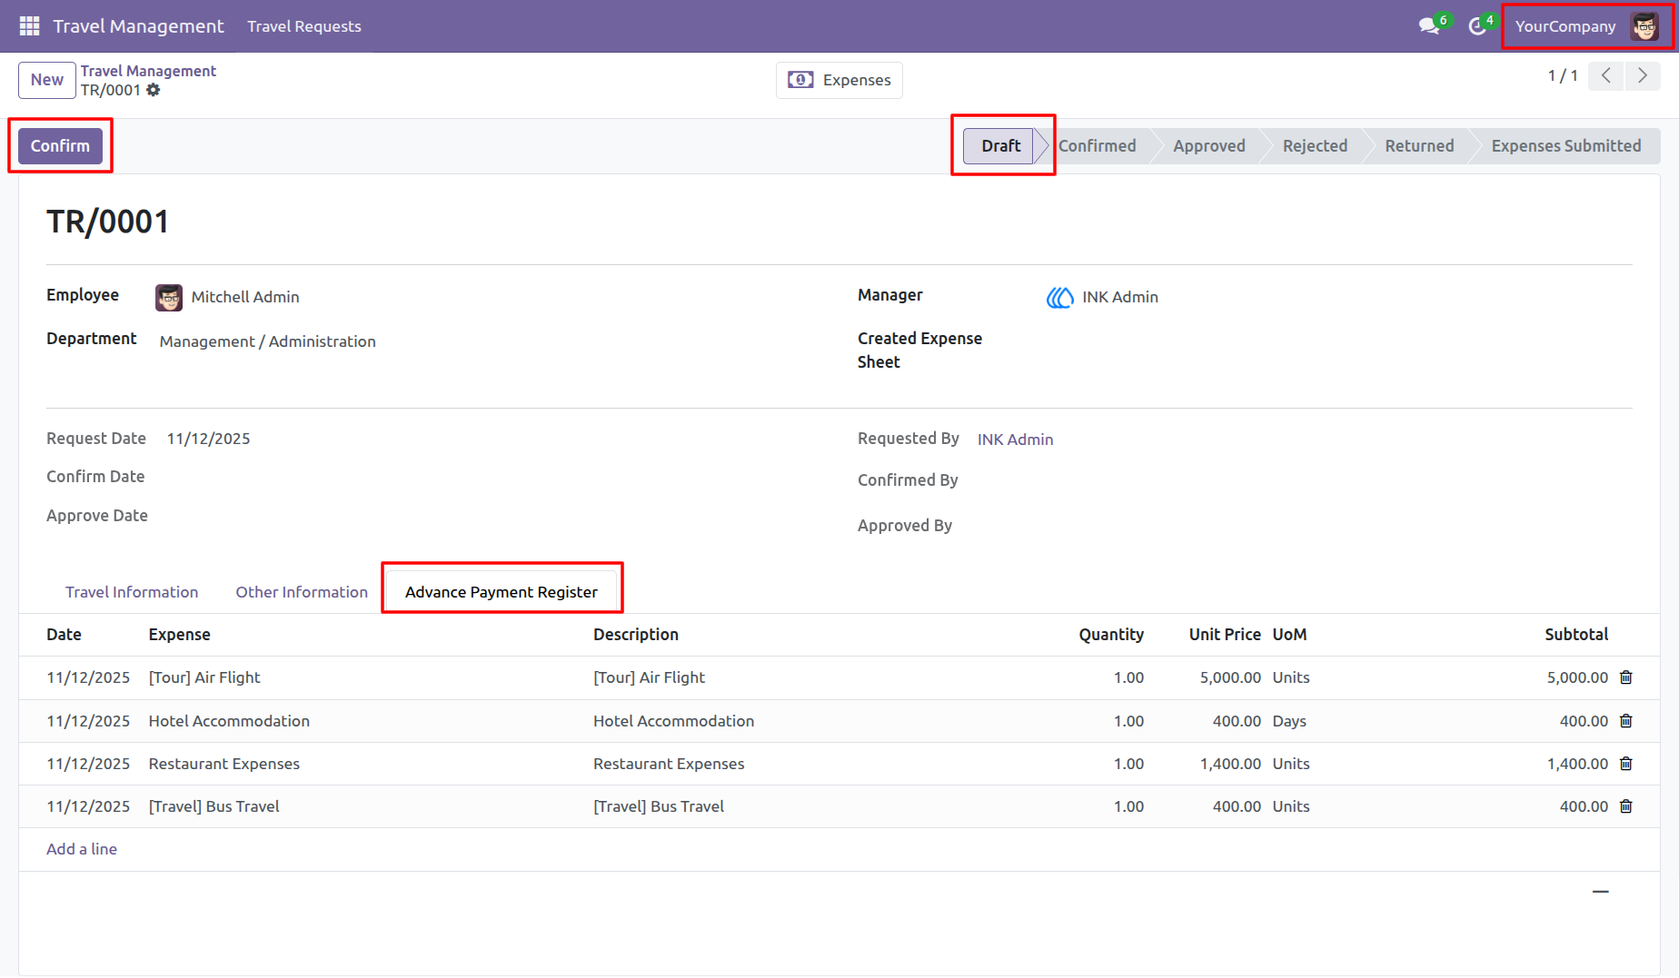Open the chat messages icon
1679x978 pixels.
click(1429, 25)
